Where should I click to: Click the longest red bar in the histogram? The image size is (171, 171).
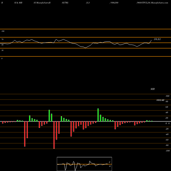point(54,135)
